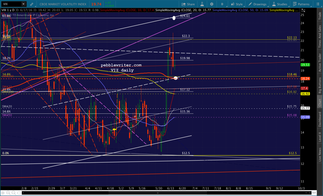Screen dimensions: 323x196
Task: Click the horizontal scrollbar thumb
Action: tap(158, 193)
